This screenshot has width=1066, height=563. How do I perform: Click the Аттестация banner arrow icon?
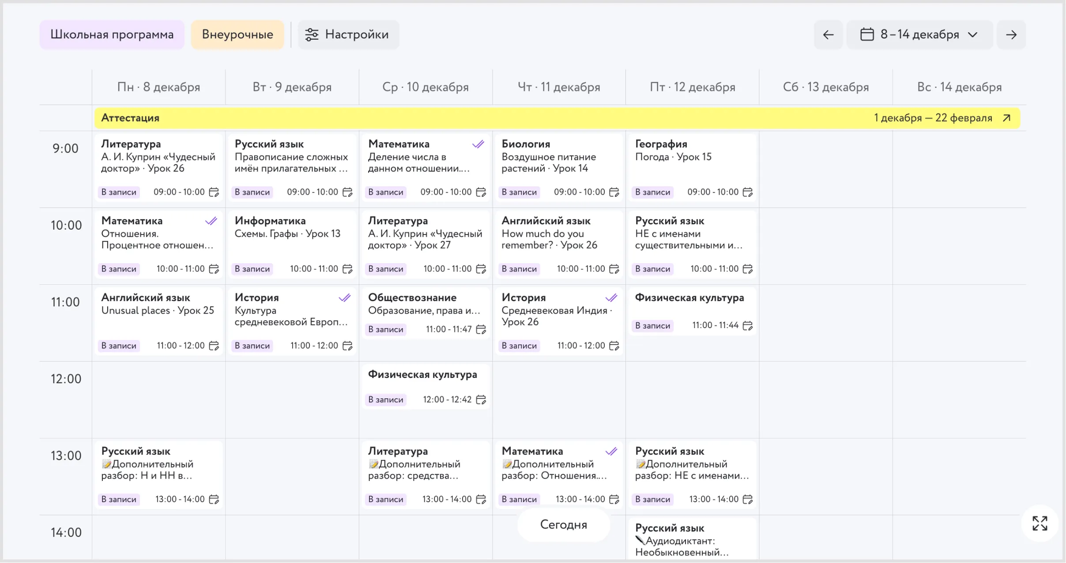point(1007,118)
